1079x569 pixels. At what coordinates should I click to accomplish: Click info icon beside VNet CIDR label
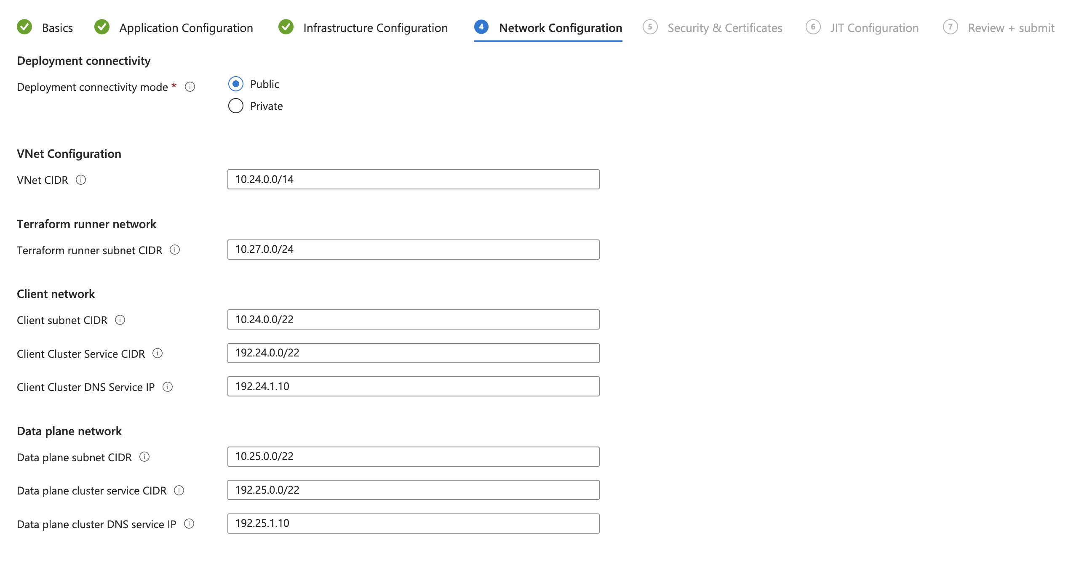[81, 180]
